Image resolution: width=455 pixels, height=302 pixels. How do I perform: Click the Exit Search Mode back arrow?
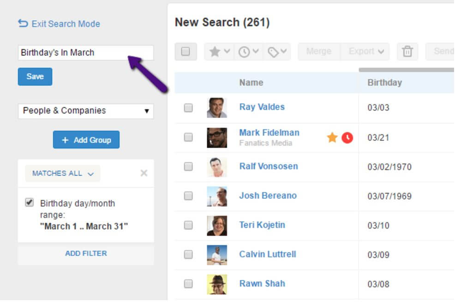coord(23,23)
